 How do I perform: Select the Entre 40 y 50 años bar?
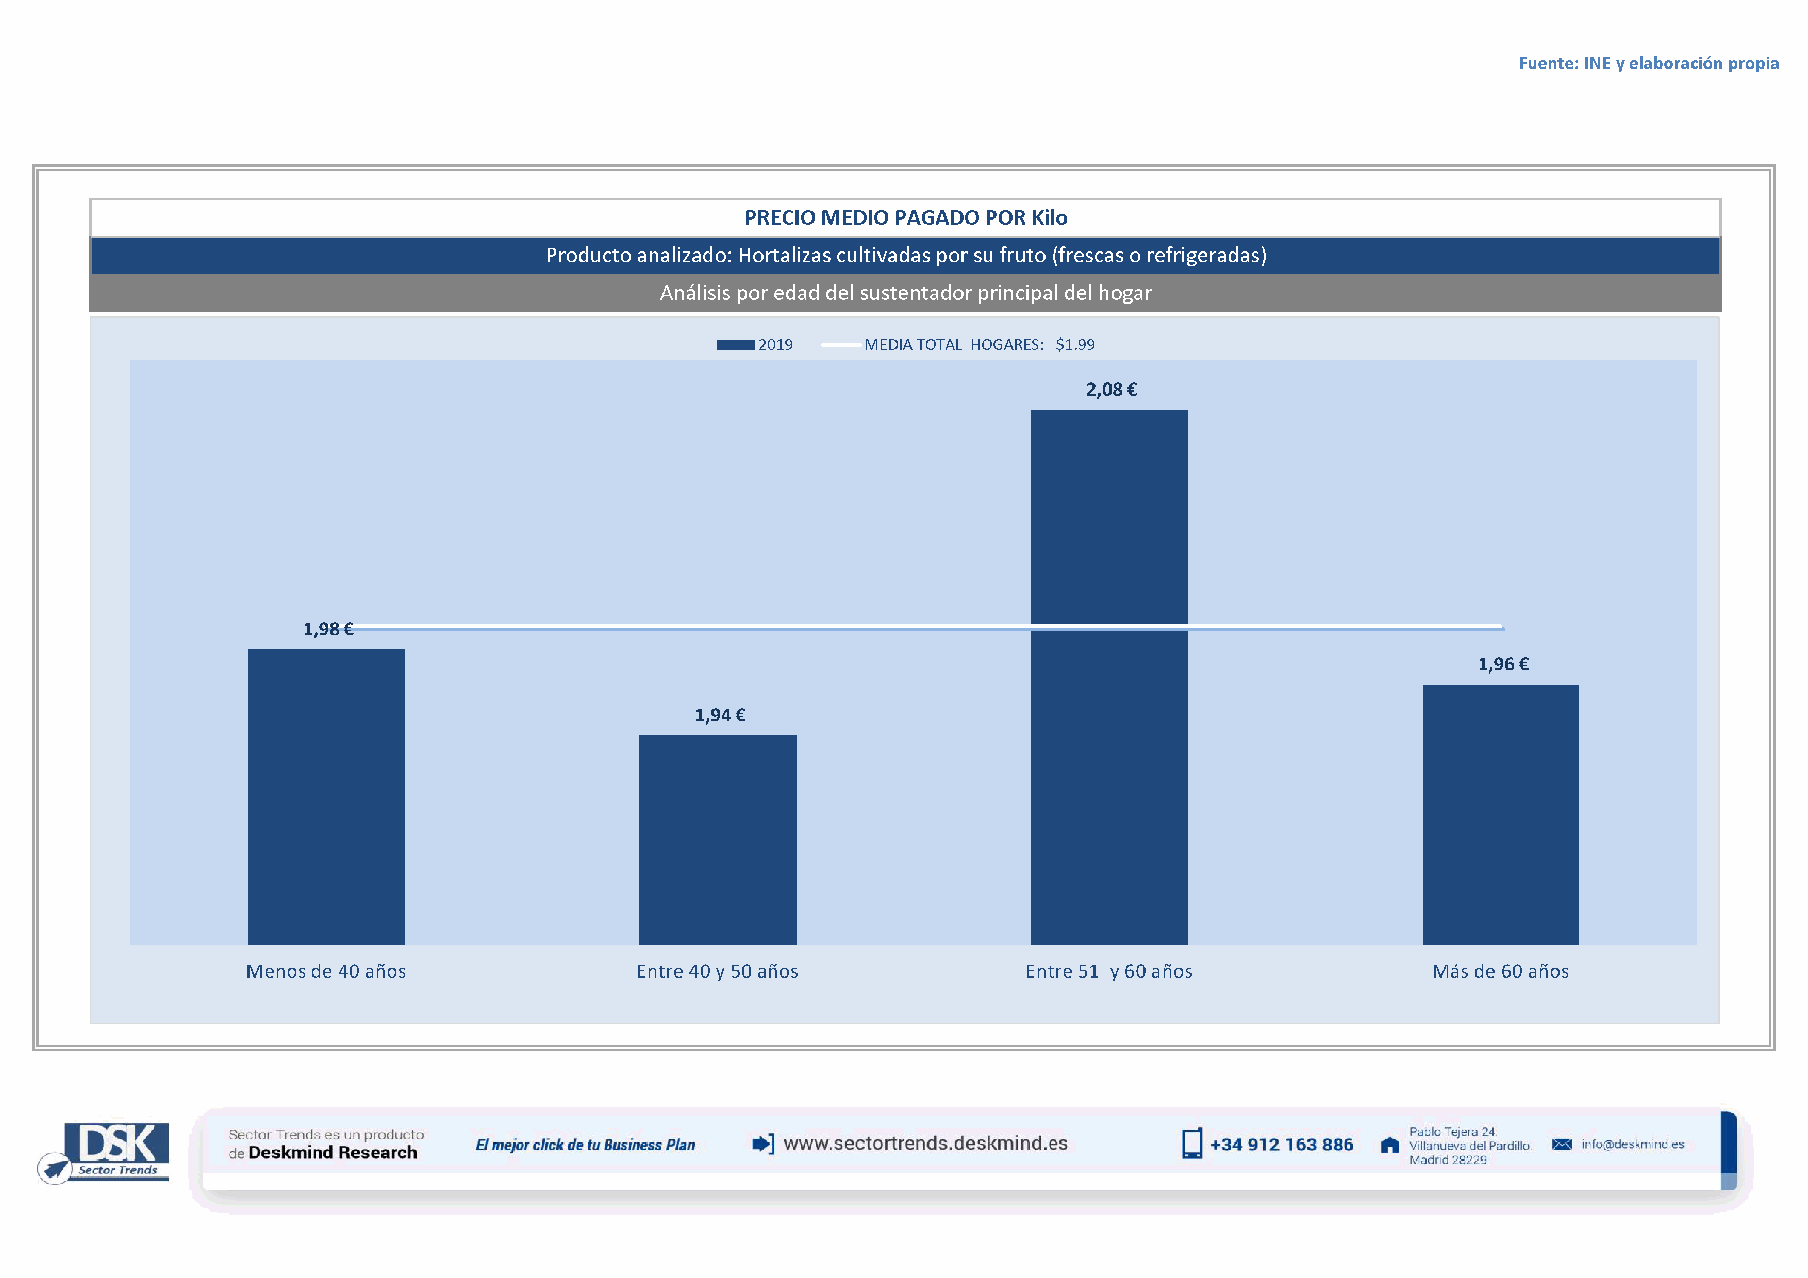717,839
